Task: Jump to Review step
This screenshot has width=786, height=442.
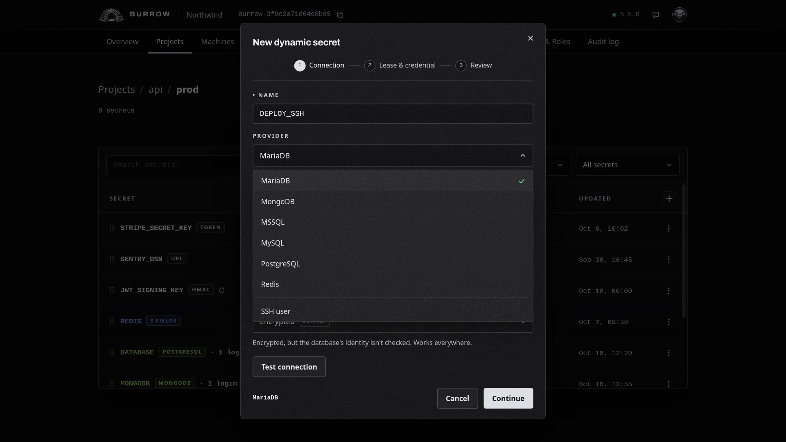Action: click(x=474, y=65)
